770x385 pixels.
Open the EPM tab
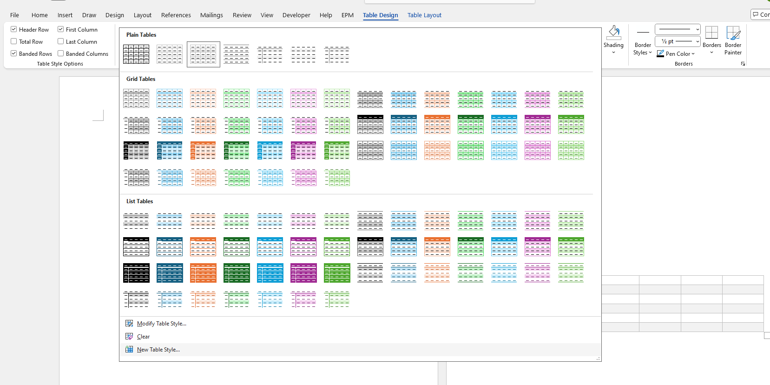pos(348,15)
